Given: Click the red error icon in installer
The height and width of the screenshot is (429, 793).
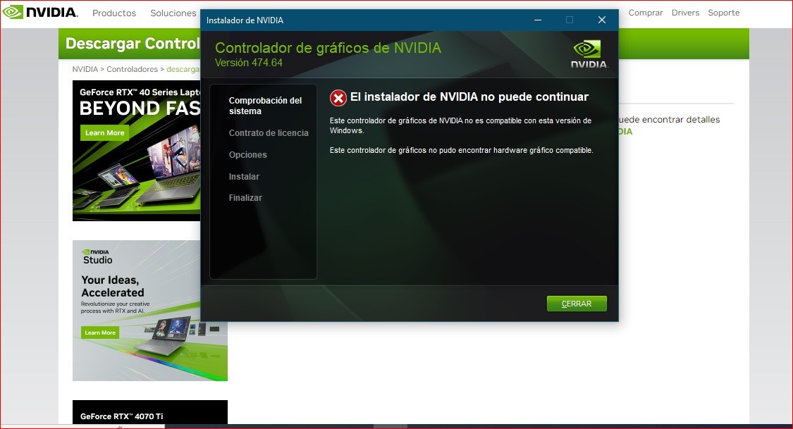Looking at the screenshot, I should [x=338, y=97].
